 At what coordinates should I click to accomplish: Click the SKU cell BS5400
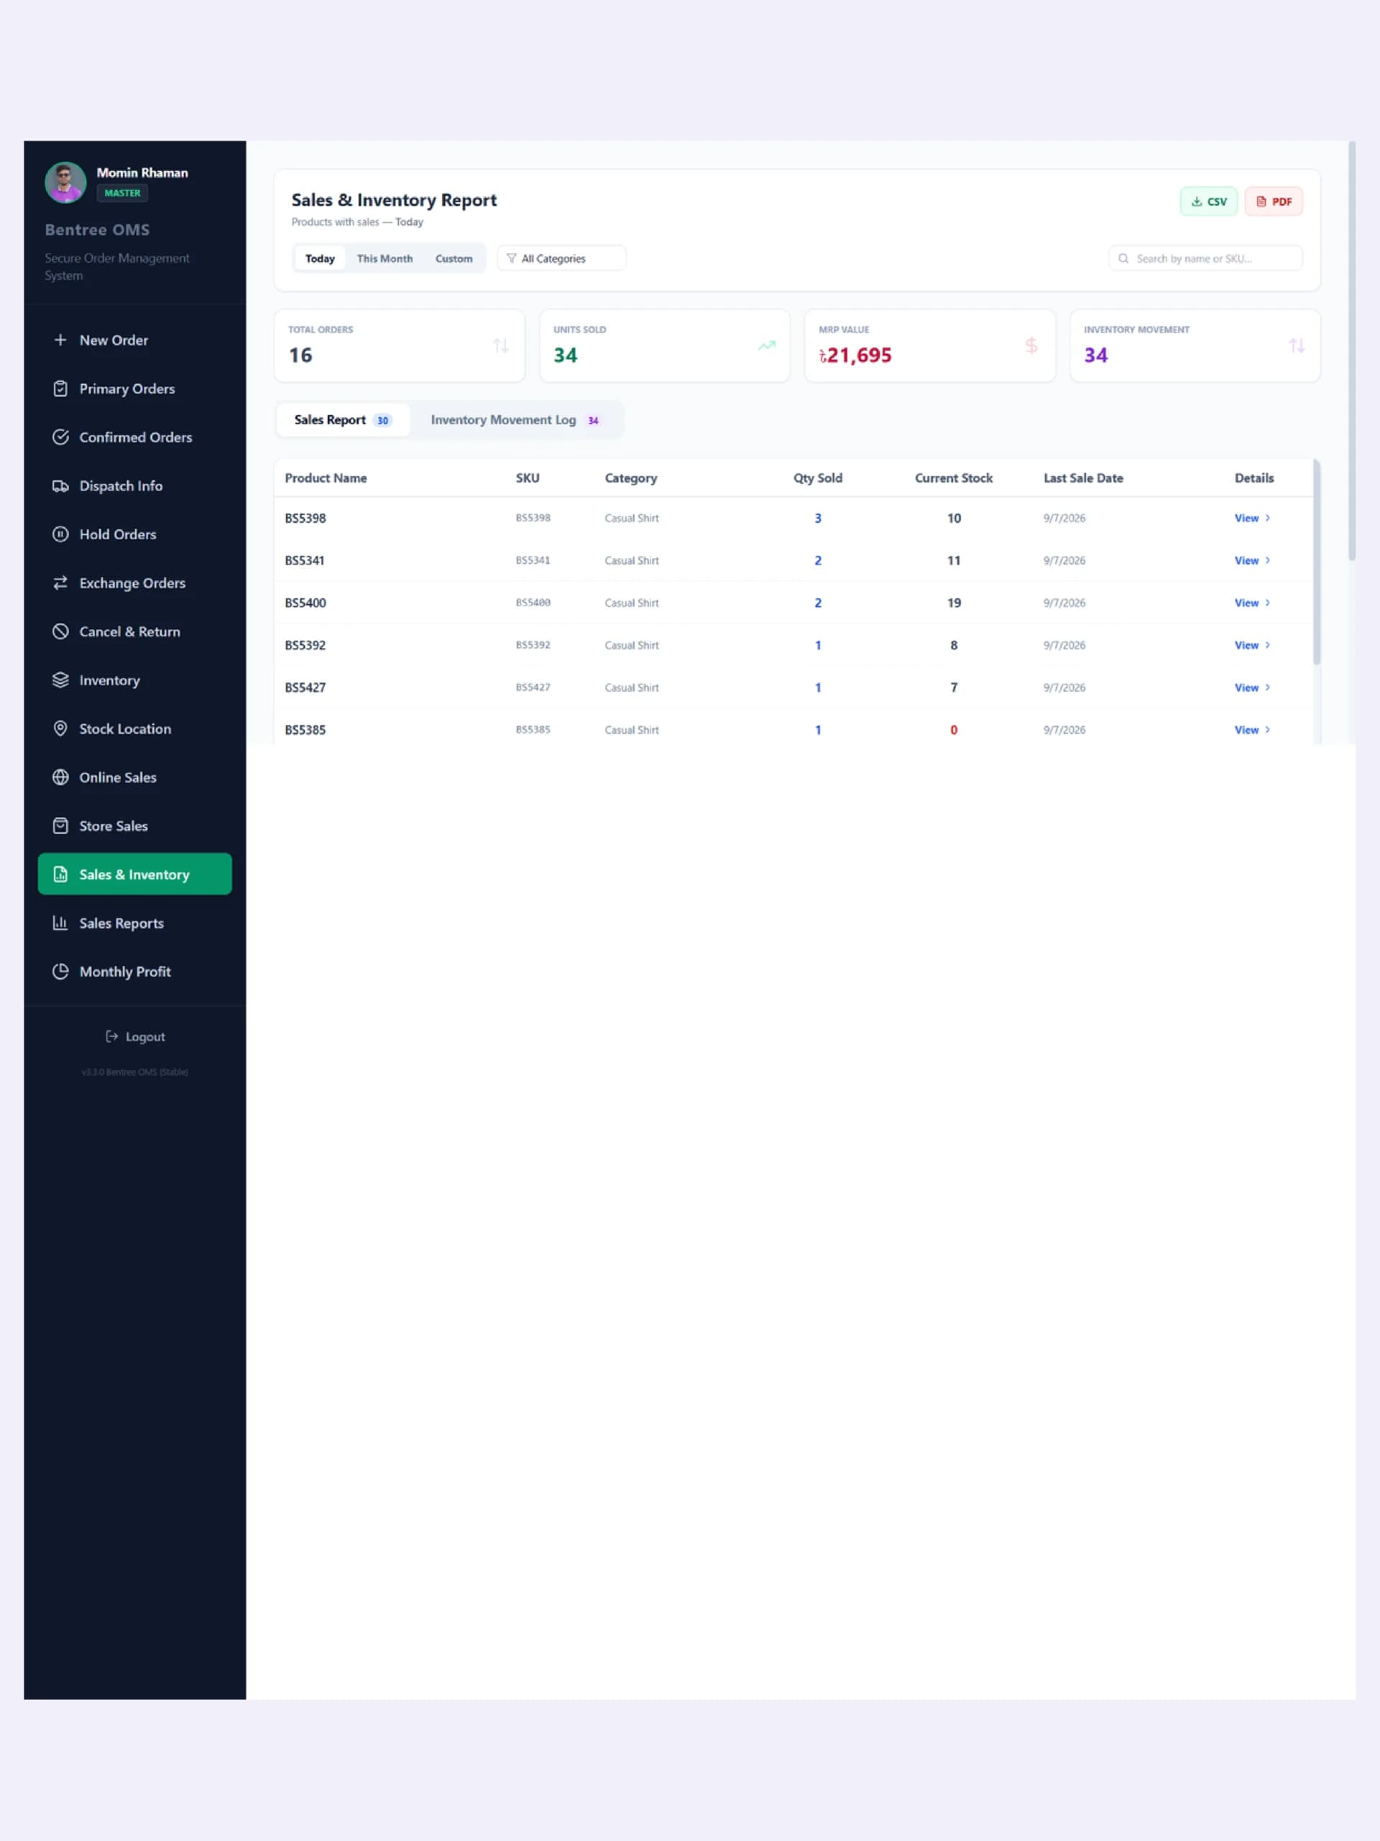point(533,603)
